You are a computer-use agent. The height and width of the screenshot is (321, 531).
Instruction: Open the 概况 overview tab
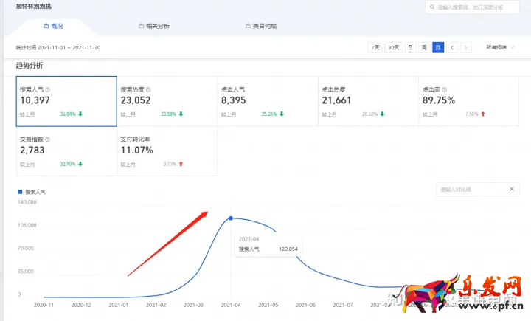pyautogui.click(x=53, y=26)
